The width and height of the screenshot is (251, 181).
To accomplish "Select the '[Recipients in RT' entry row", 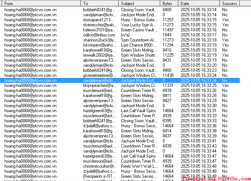I will pyautogui.click(x=99, y=176).
